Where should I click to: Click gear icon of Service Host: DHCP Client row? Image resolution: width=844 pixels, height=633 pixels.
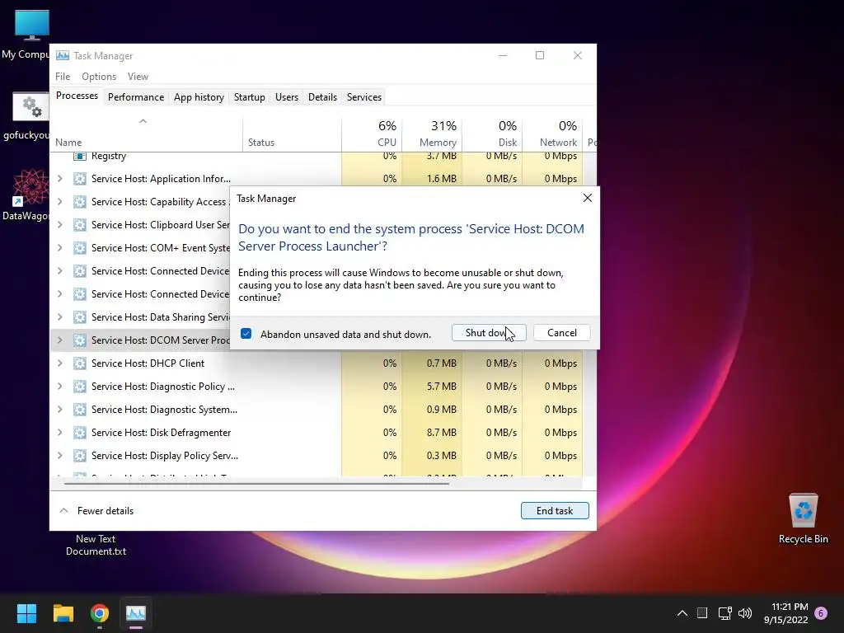coord(80,363)
